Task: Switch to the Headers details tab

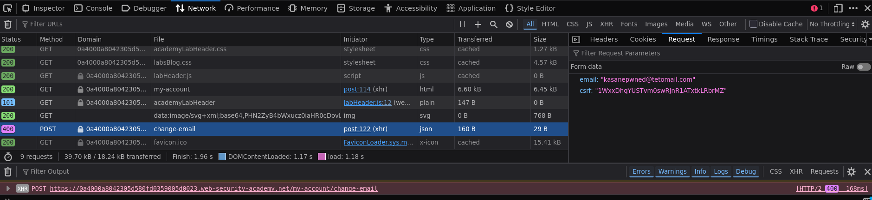Action: pyautogui.click(x=604, y=39)
